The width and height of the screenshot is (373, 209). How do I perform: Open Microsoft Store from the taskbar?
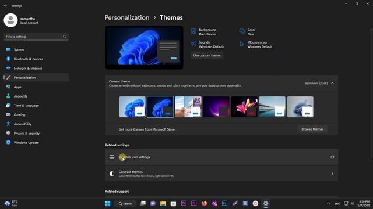point(174,203)
